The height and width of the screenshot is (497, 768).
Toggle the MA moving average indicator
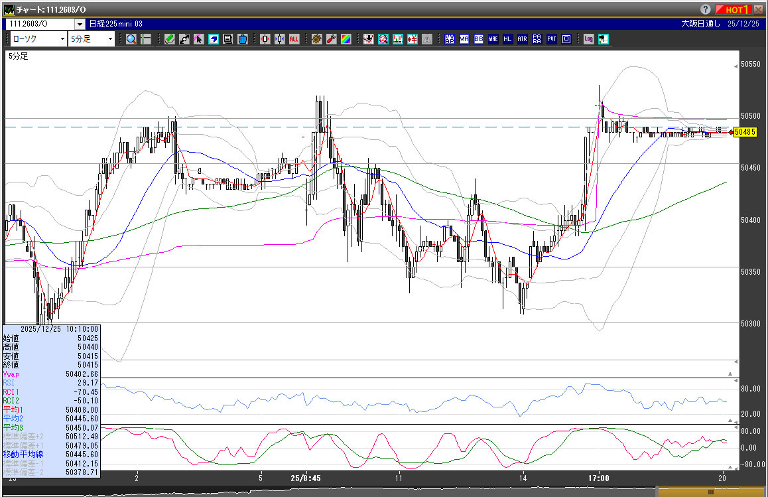[464, 39]
